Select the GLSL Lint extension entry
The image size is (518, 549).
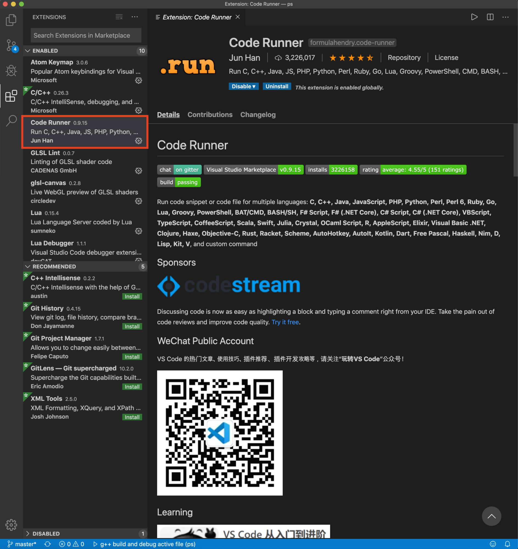85,162
